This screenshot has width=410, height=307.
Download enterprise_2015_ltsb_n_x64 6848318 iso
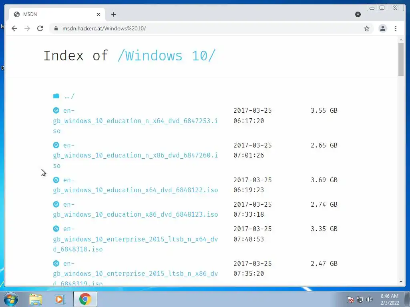pyautogui.click(x=135, y=239)
